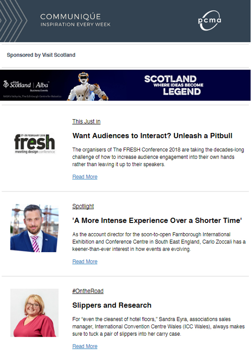The width and height of the screenshot is (251, 355).
Task: Click Sandra Eyra's portrait photo
Action: pos(34,313)
